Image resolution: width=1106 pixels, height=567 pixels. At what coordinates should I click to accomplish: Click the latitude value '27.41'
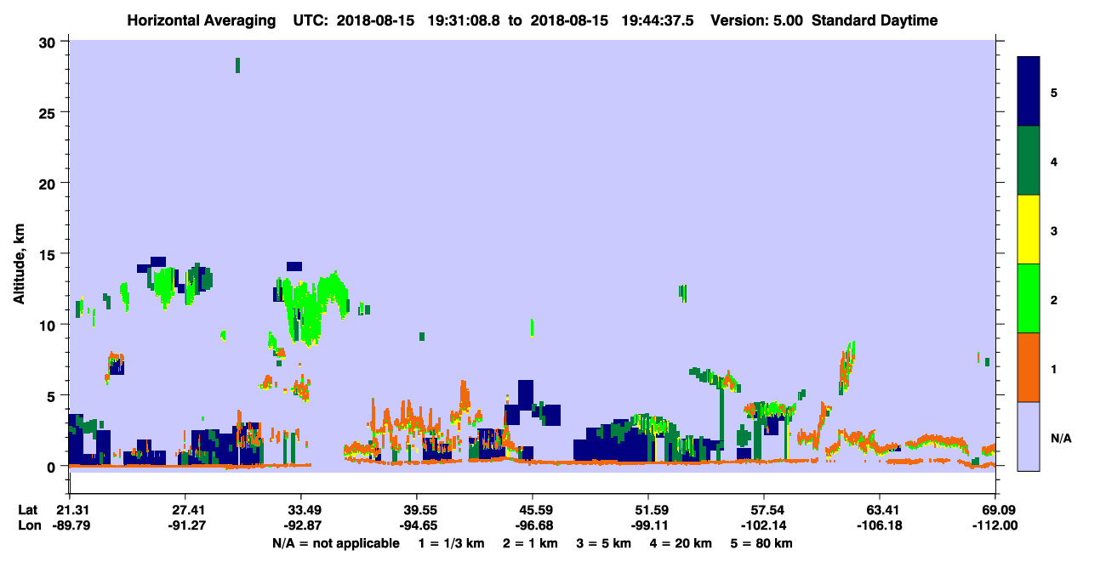point(185,510)
